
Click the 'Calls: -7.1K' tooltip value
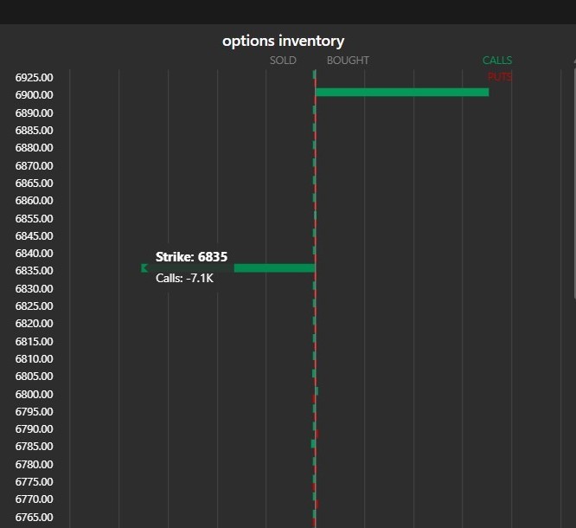click(184, 278)
